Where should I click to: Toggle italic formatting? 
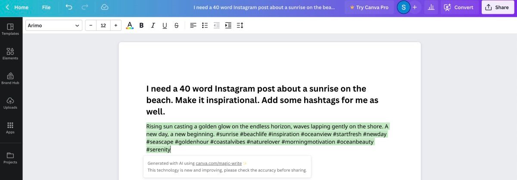[x=153, y=25]
